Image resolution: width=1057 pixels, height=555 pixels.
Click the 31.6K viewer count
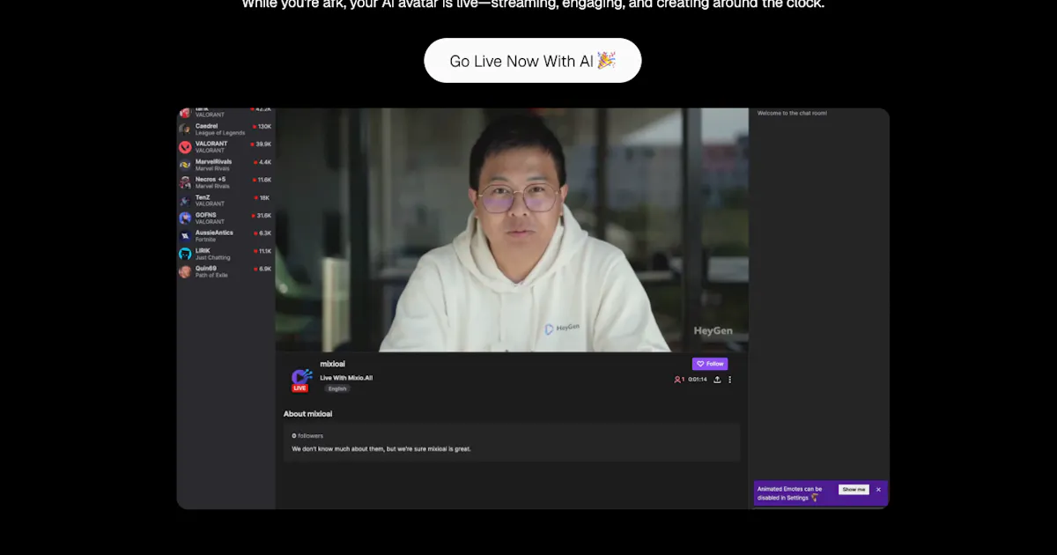262,216
